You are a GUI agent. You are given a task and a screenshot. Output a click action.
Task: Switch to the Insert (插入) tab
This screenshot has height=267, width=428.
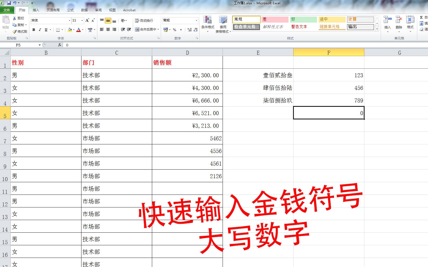click(36, 10)
